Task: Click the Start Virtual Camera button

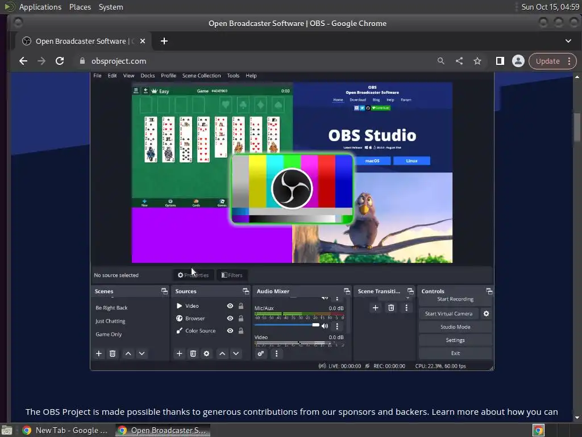Action: point(449,314)
